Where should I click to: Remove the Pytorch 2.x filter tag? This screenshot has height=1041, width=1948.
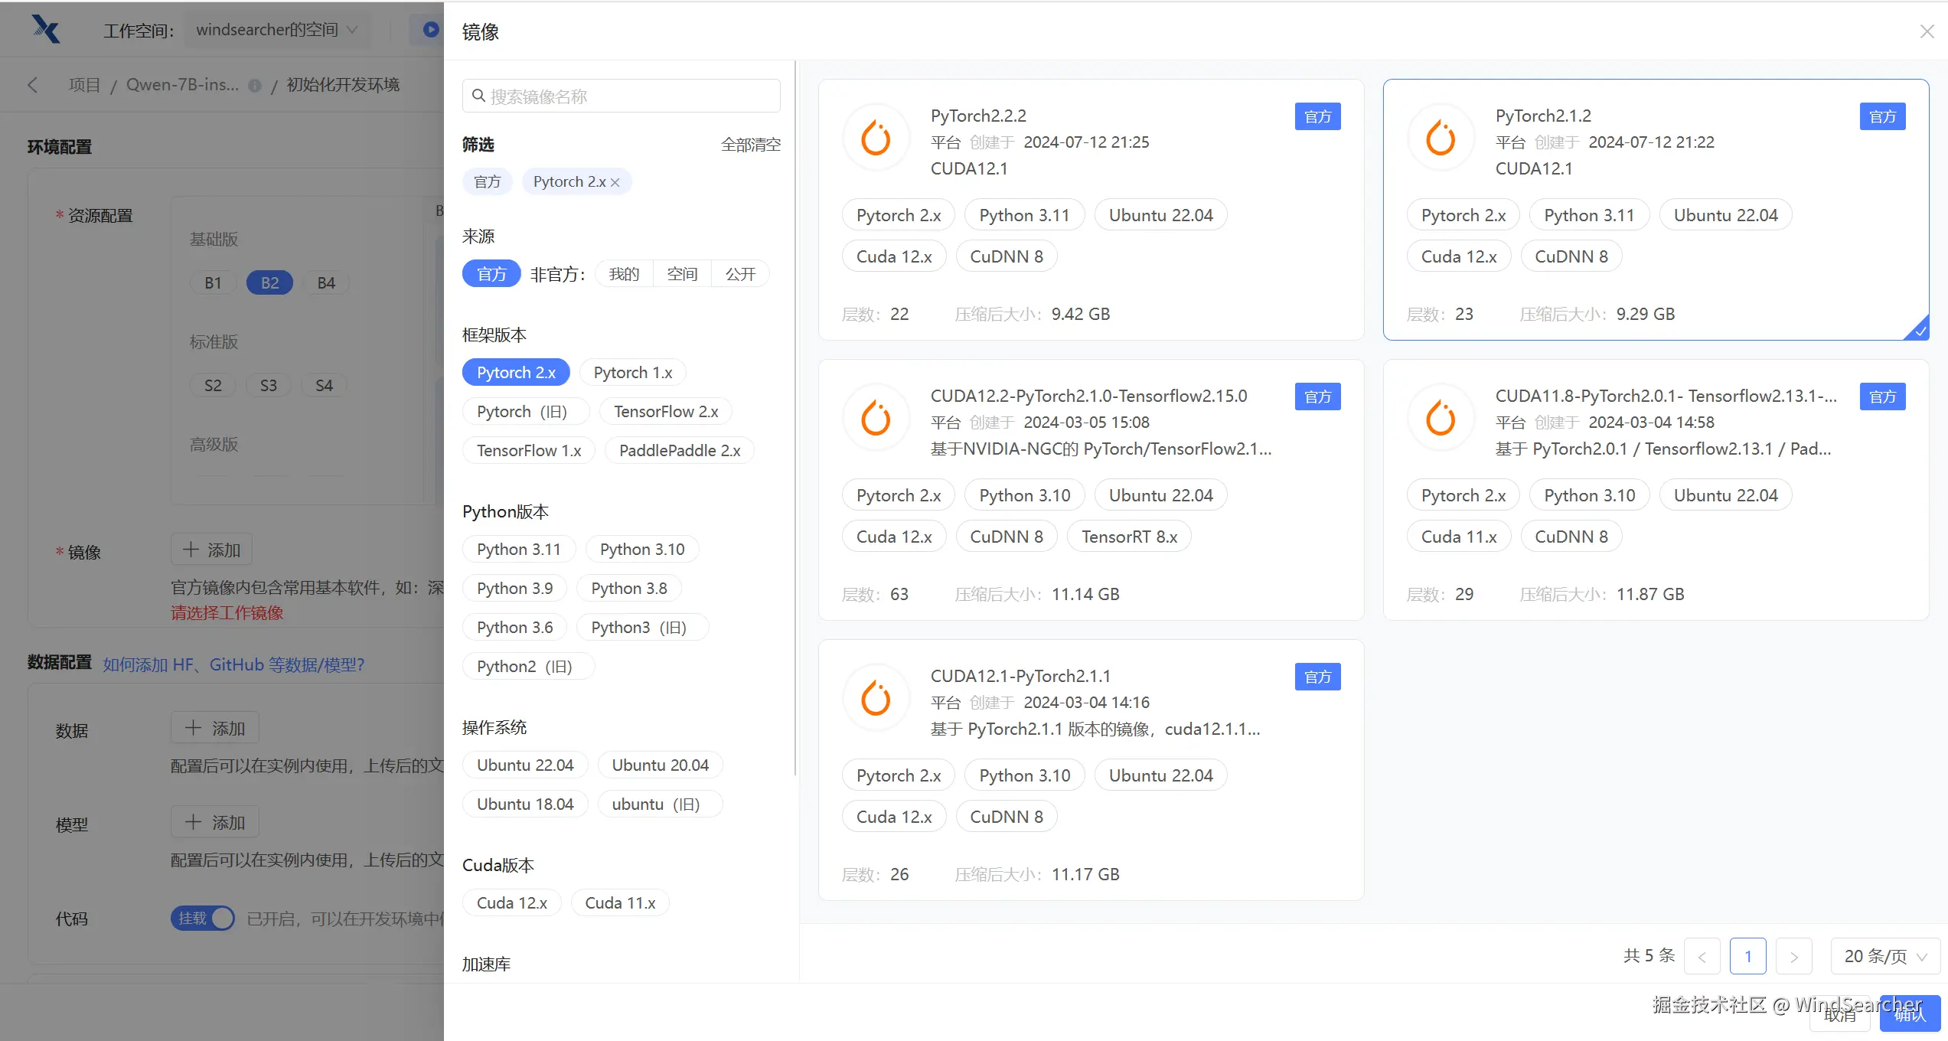[615, 182]
